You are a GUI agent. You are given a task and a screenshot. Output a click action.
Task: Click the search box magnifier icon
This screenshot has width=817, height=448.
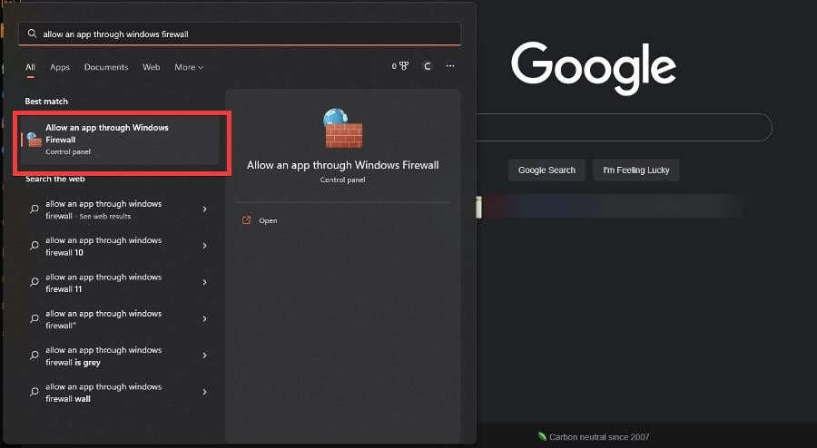click(x=32, y=34)
